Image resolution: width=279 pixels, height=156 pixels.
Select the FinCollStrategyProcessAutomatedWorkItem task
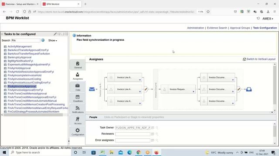(x=34, y=112)
